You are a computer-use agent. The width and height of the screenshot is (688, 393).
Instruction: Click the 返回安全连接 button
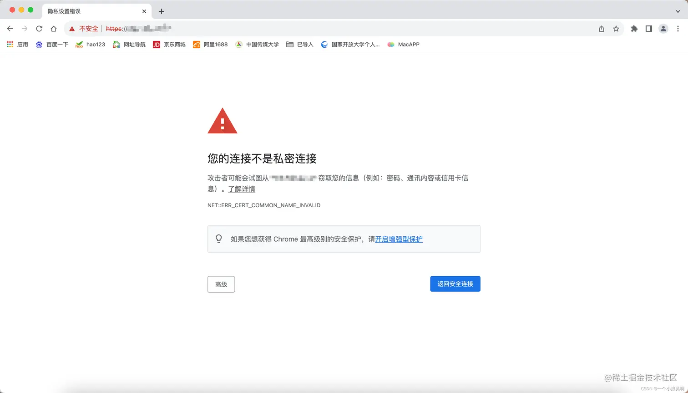[x=455, y=284]
